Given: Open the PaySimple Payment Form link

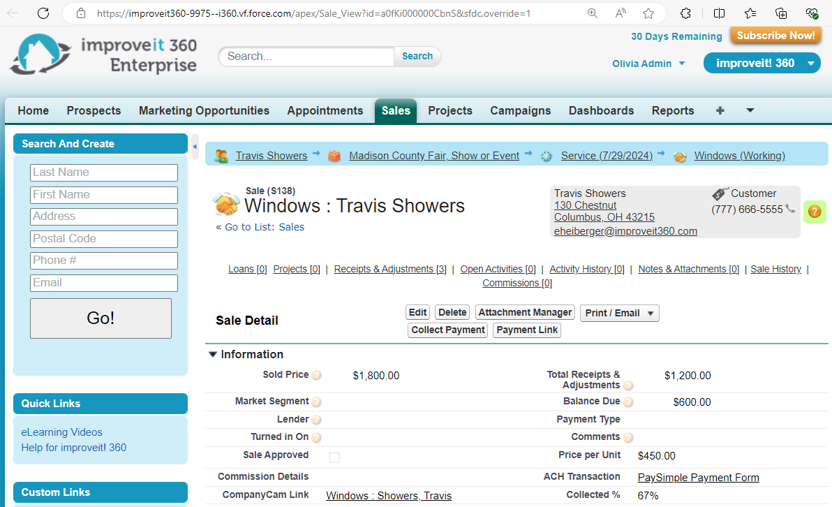Looking at the screenshot, I should pos(698,477).
